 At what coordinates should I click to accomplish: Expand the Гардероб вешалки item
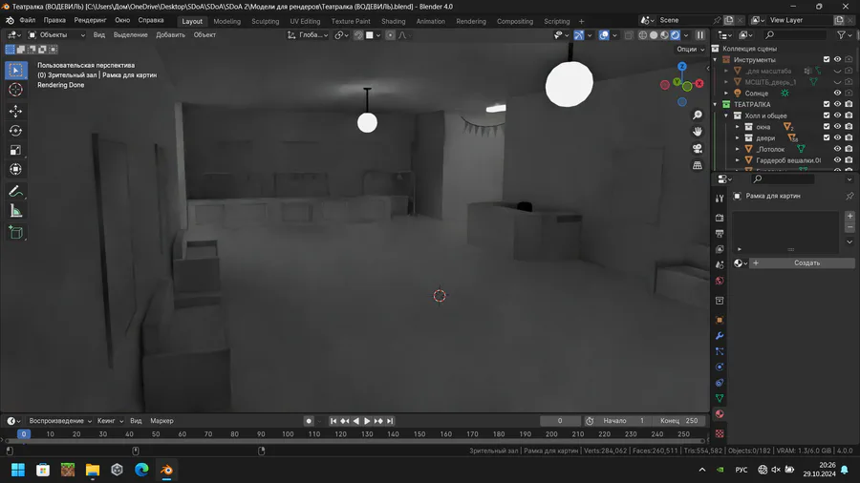point(737,160)
